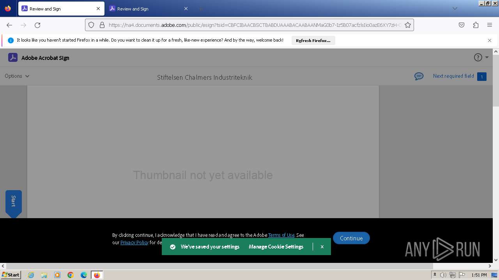Close the first Review and Sign tab

coord(98,9)
